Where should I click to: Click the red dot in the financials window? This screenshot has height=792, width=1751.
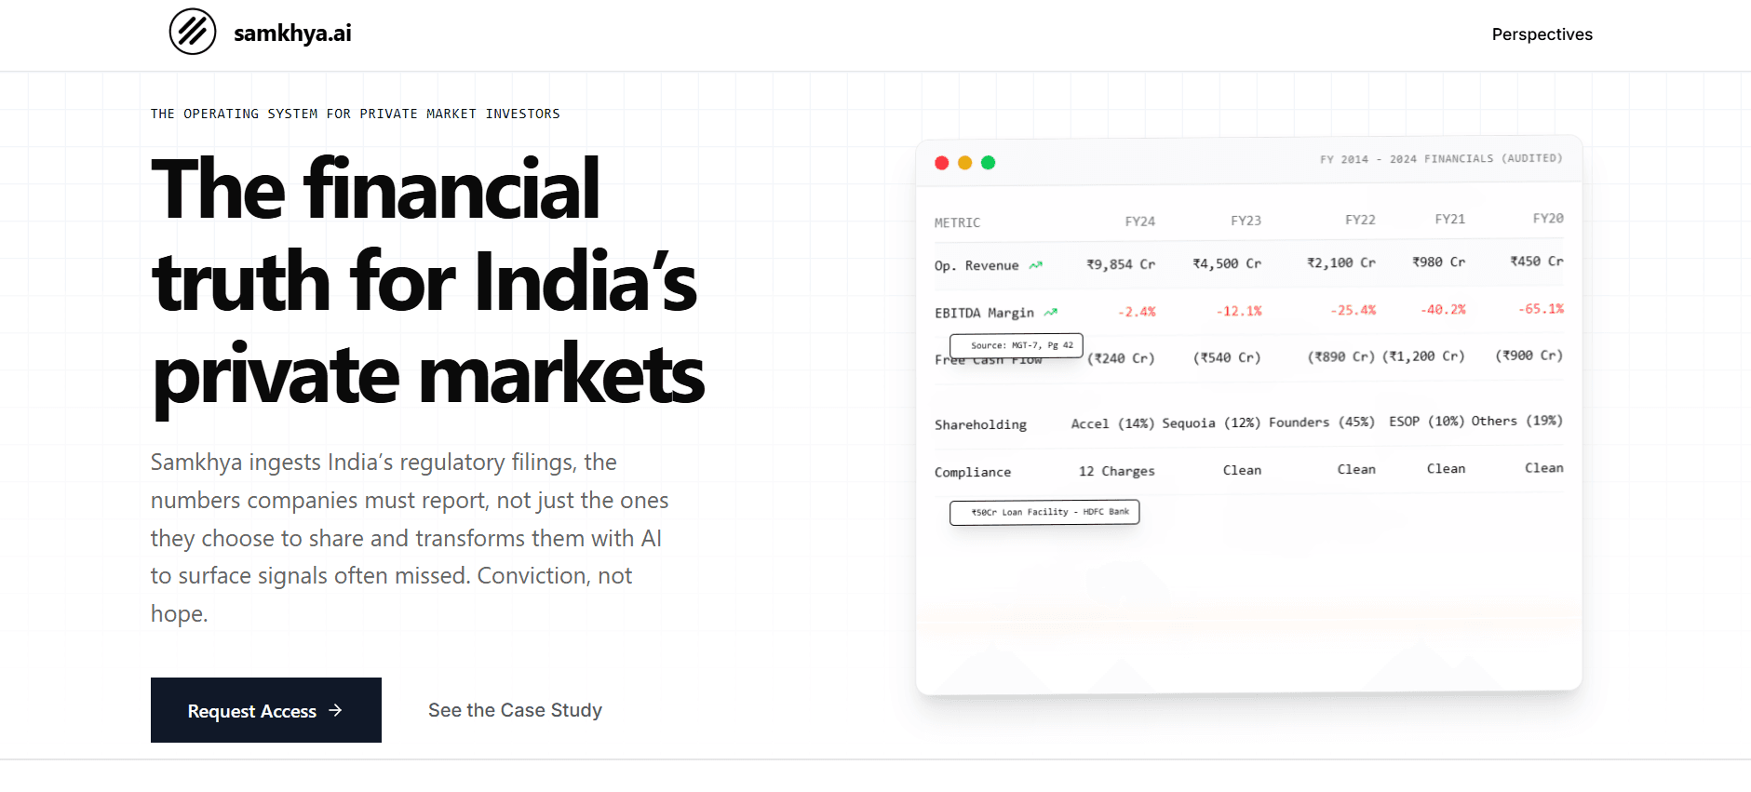(x=942, y=163)
